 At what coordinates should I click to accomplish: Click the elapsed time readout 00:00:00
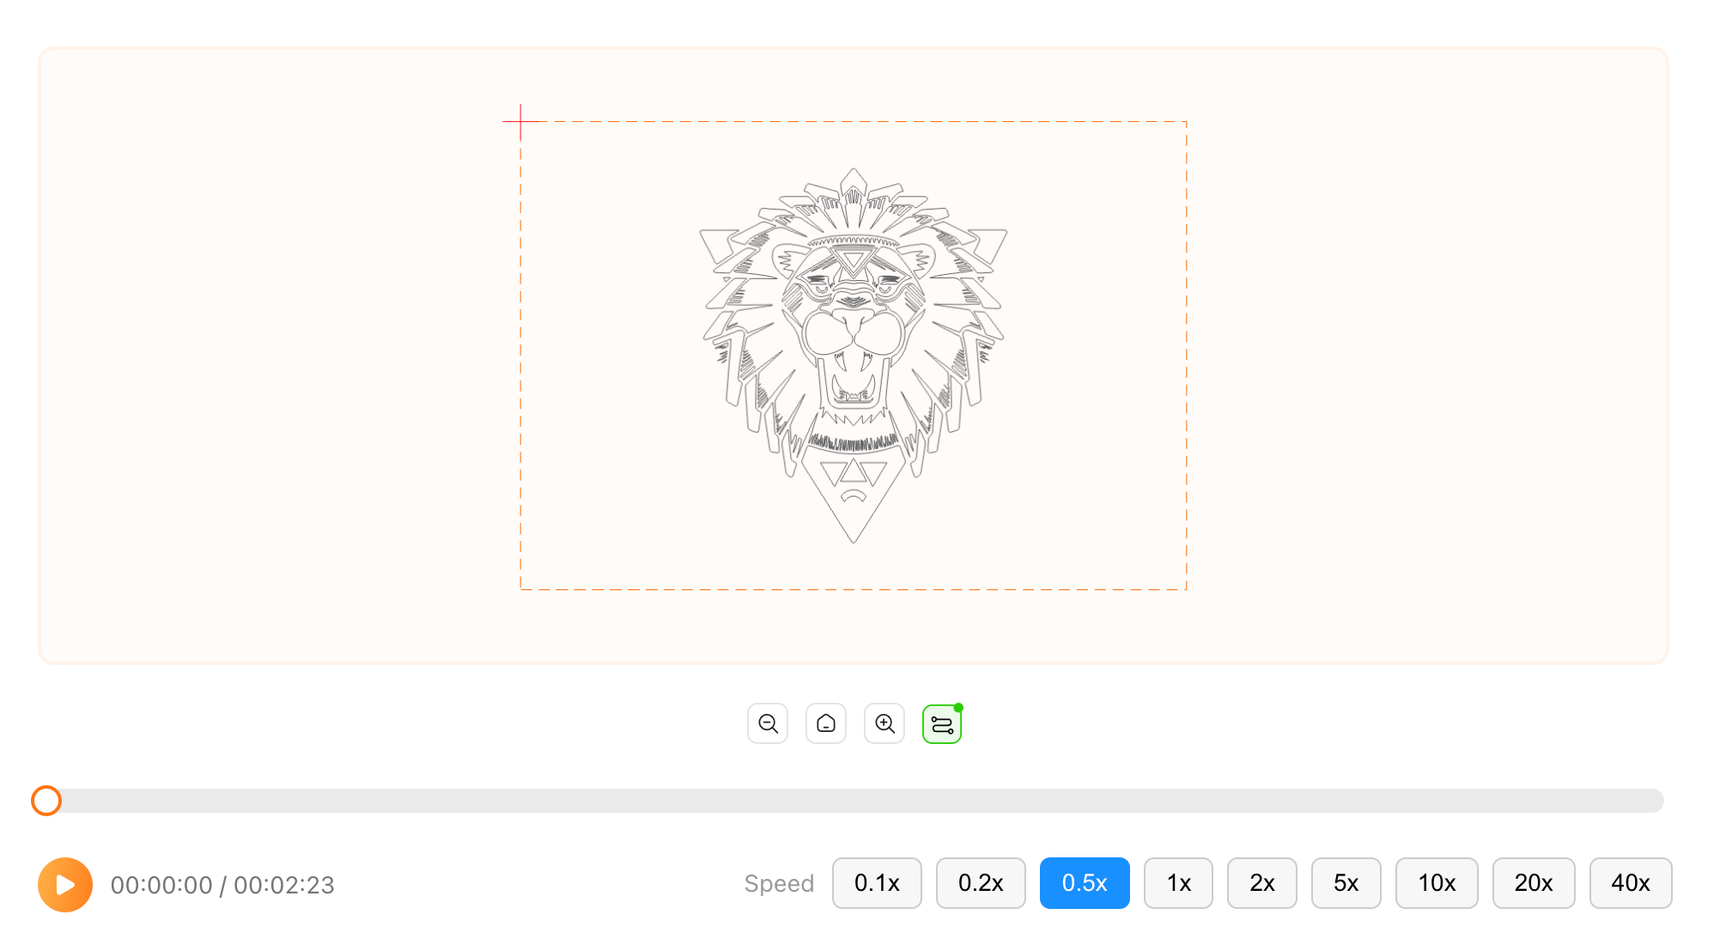[x=161, y=885]
